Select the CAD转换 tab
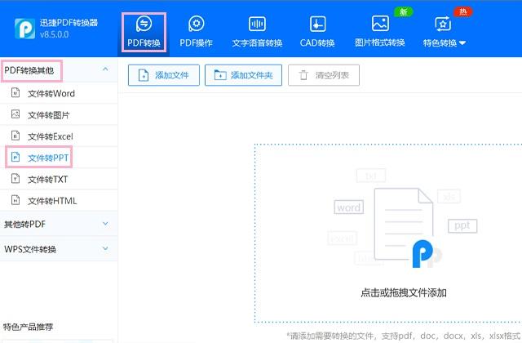522x343 pixels. click(317, 33)
